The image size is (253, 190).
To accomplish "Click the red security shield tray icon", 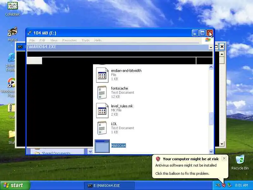I will pyautogui.click(x=224, y=185).
